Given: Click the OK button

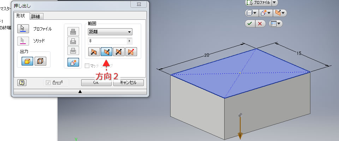Looking at the screenshot, I should click(96, 82).
